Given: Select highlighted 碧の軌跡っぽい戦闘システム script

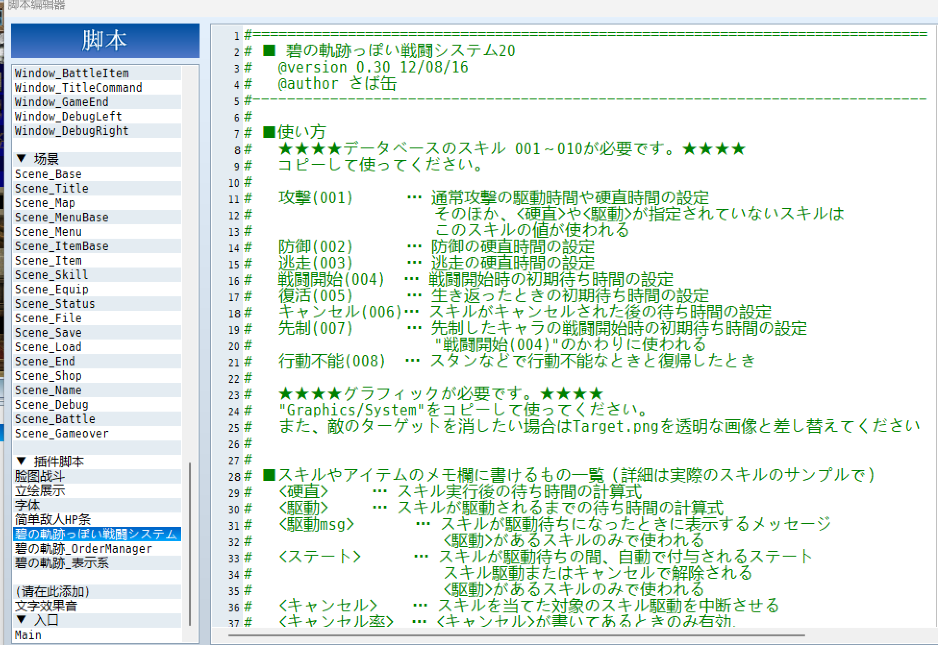Looking at the screenshot, I should 97,534.
